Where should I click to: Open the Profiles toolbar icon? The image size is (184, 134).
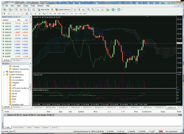[10, 10]
